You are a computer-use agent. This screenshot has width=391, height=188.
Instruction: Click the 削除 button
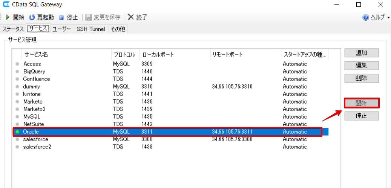[x=362, y=78]
